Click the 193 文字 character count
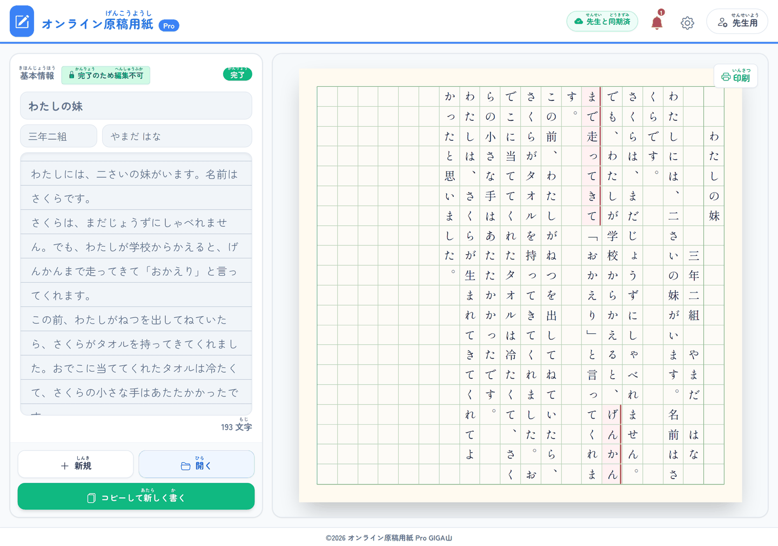Viewport: 778px width, 546px height. [x=236, y=426]
